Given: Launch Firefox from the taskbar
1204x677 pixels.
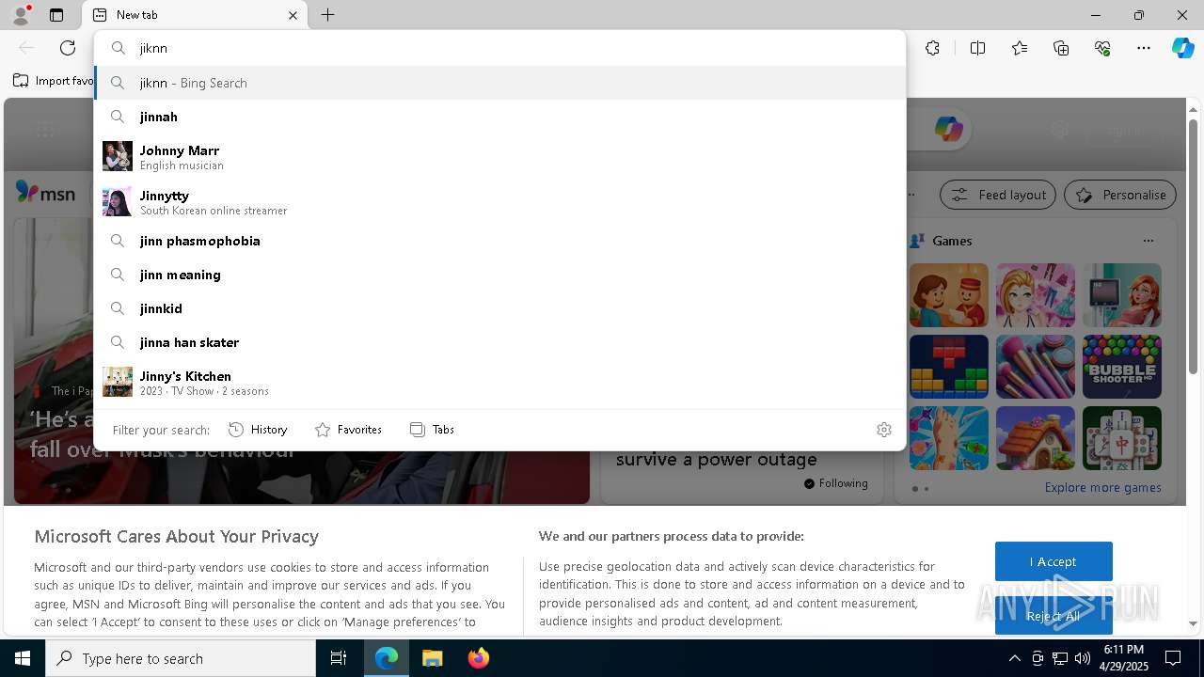Looking at the screenshot, I should (x=479, y=658).
